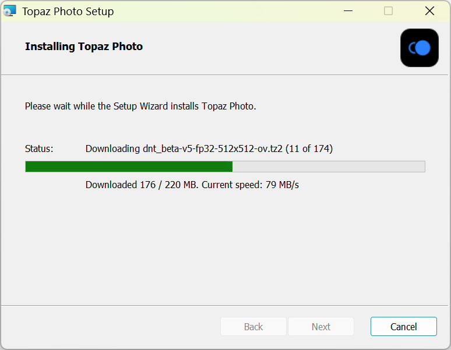Click the word "Downloading" in the status line
Image resolution: width=451 pixels, height=350 pixels.
(112, 149)
